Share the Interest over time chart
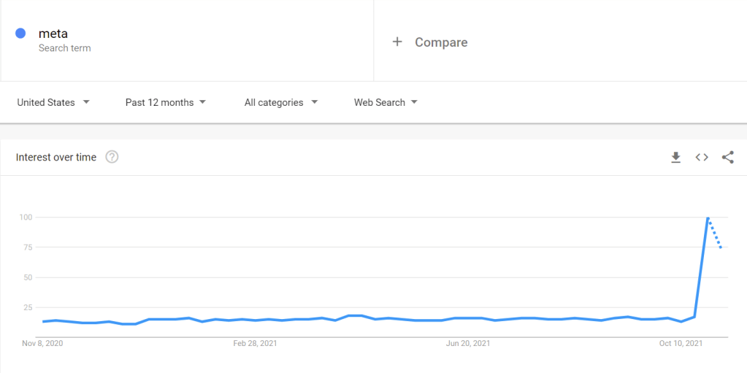This screenshot has height=373, width=747. (x=727, y=157)
